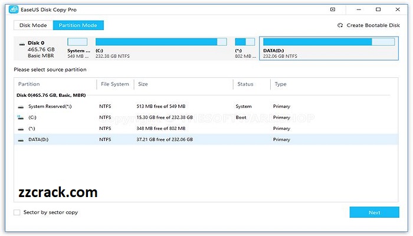Image resolution: width=413 pixels, height=236 pixels.
Task: Sort by the Status column header
Action: coord(245,84)
